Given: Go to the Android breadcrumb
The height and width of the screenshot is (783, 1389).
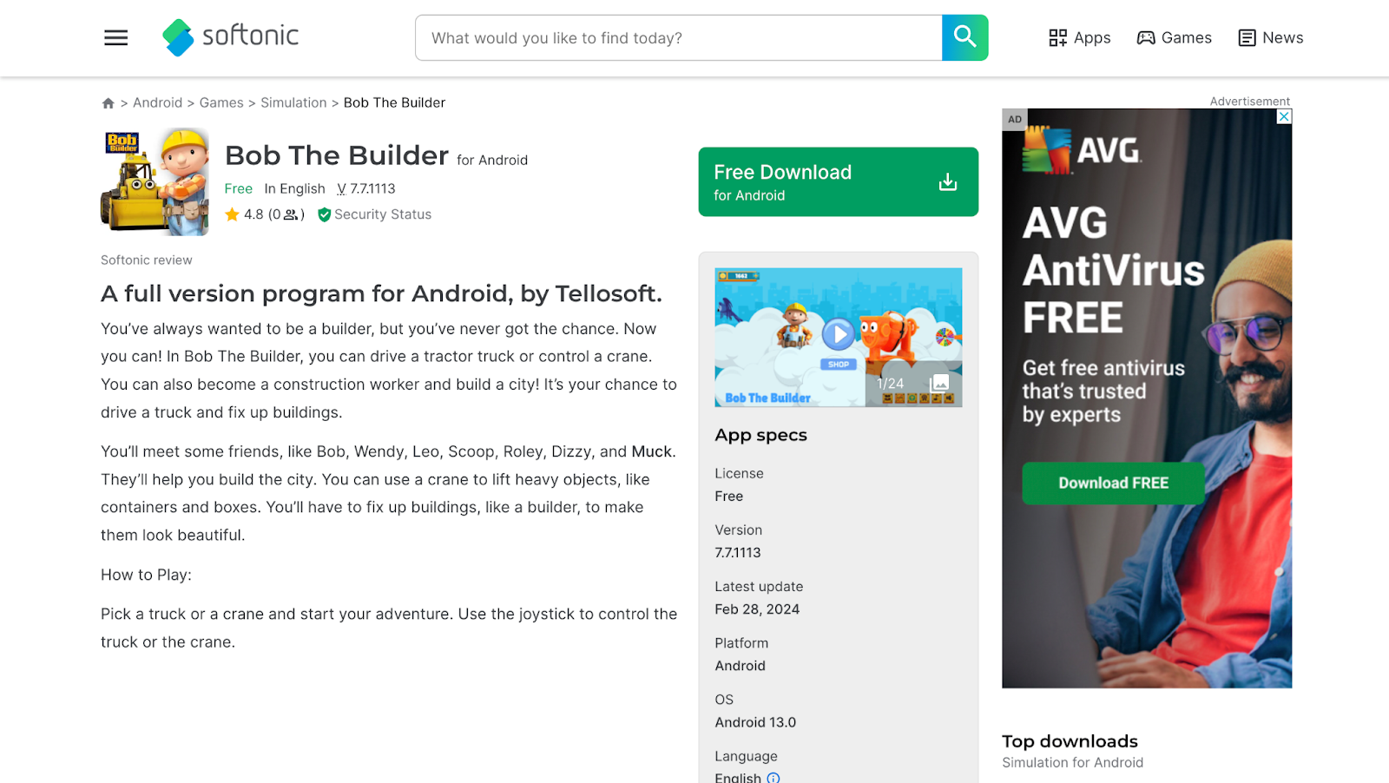Looking at the screenshot, I should (157, 102).
